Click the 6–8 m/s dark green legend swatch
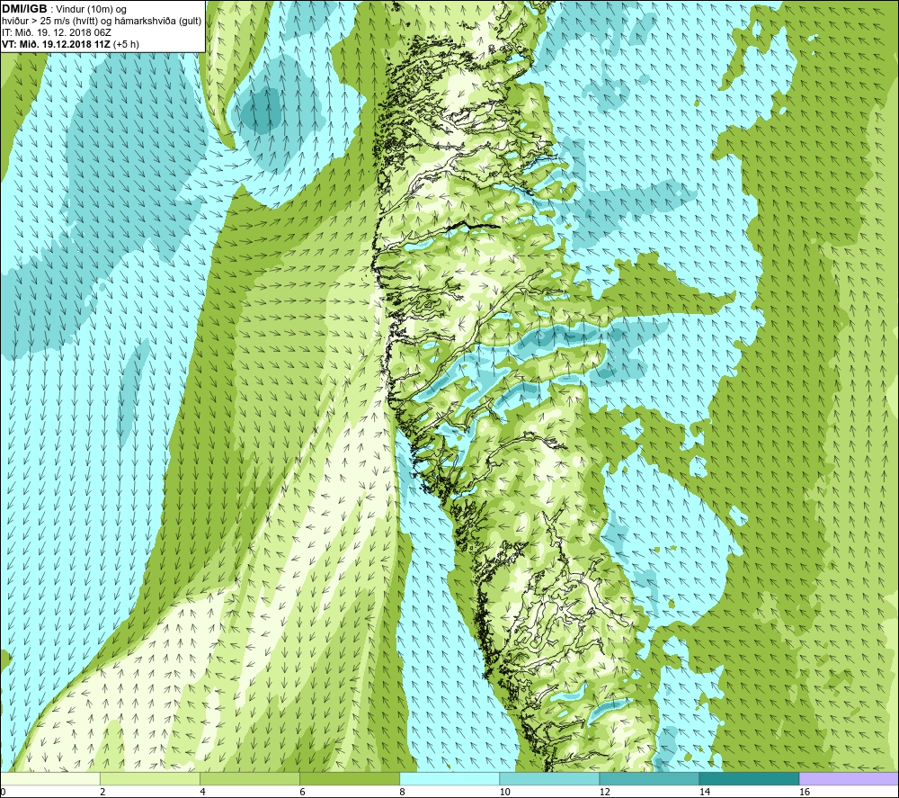 click(x=350, y=778)
